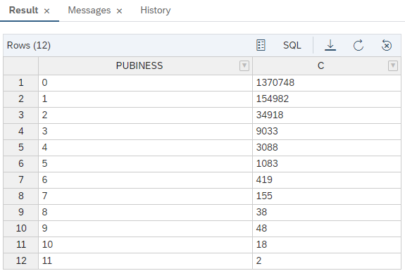Select the cell with value 38
The width and height of the screenshot is (405, 271).
pyautogui.click(x=327, y=213)
